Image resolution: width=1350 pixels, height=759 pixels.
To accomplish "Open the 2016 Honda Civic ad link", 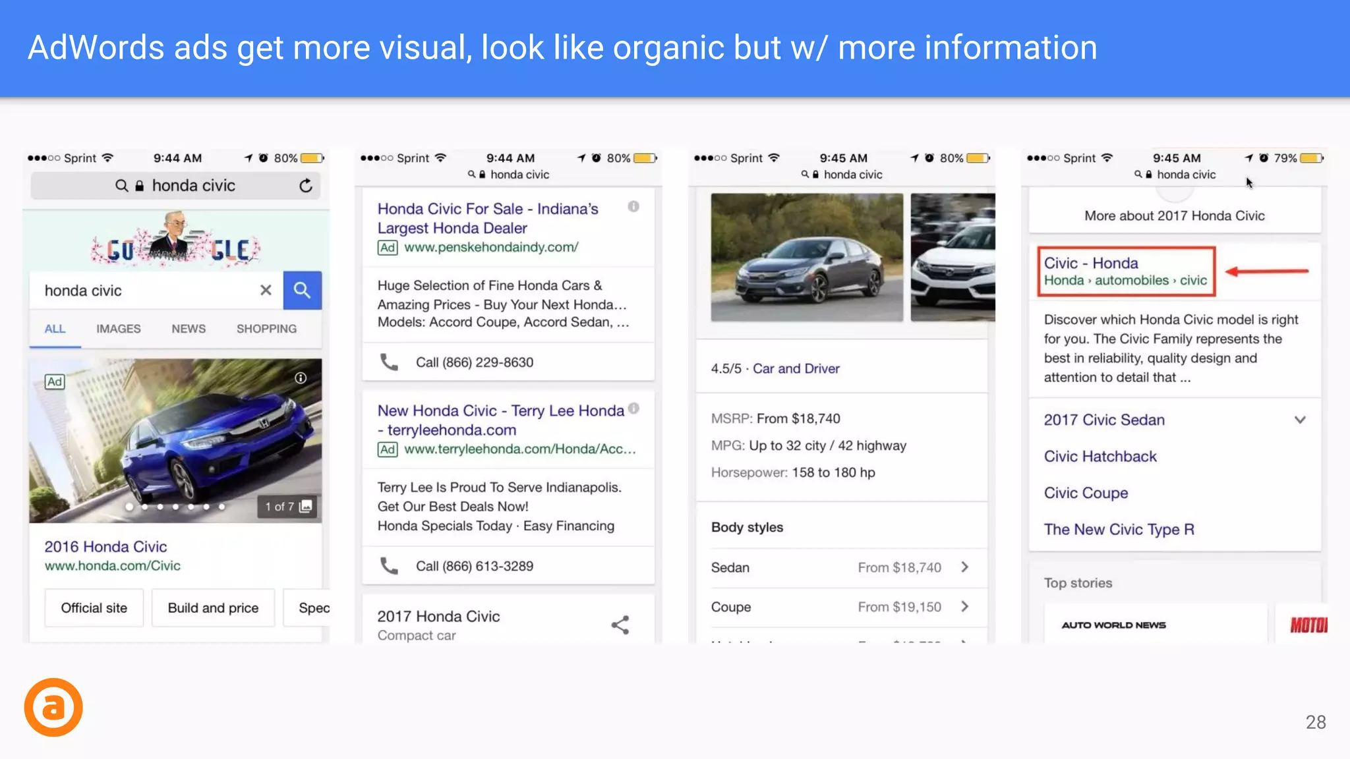I will pyautogui.click(x=105, y=546).
